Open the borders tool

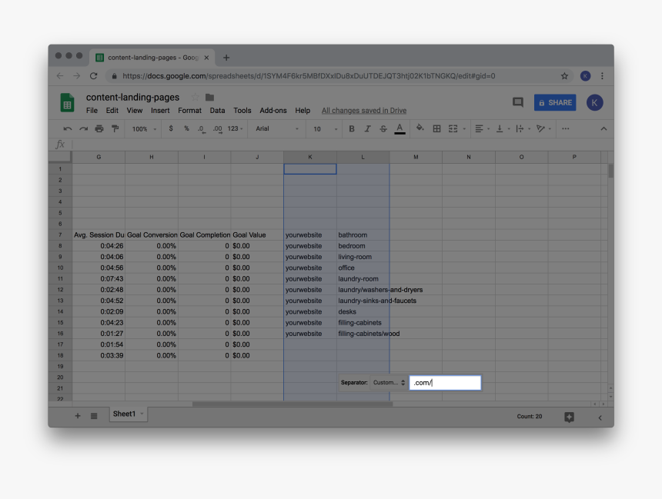pos(436,128)
